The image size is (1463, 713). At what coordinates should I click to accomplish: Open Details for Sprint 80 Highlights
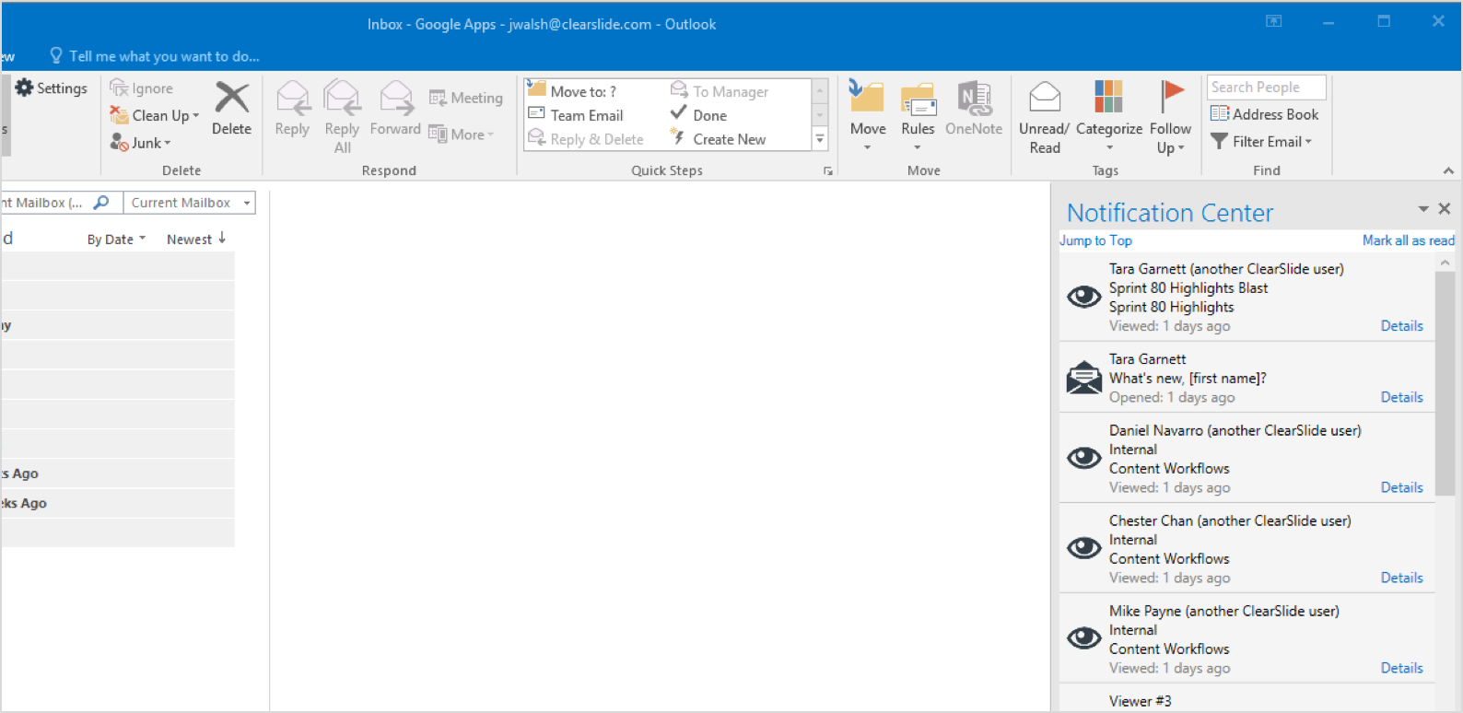click(x=1401, y=326)
